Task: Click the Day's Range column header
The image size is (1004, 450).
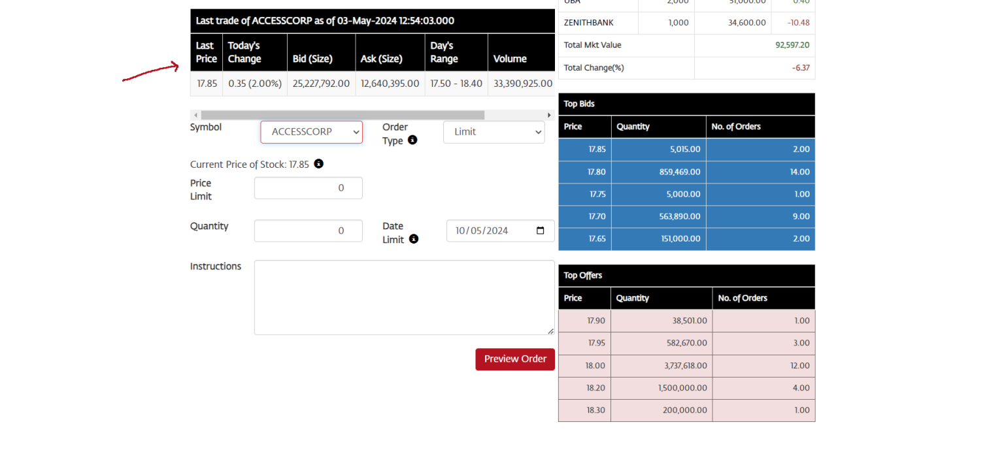Action: (444, 52)
